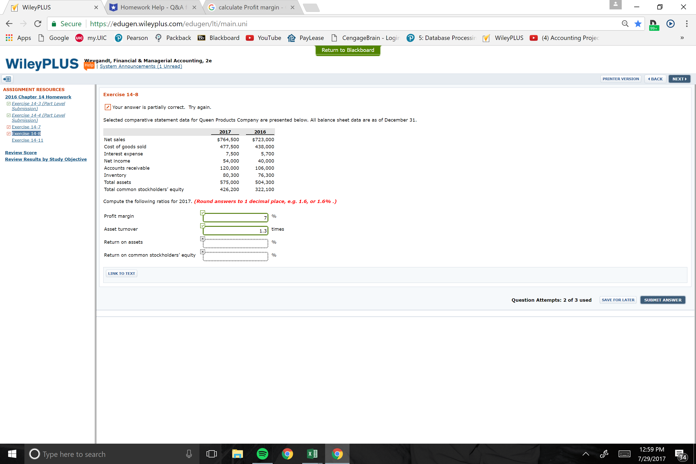The image size is (696, 464).
Task: Launch Excel from the taskbar
Action: coord(312,454)
